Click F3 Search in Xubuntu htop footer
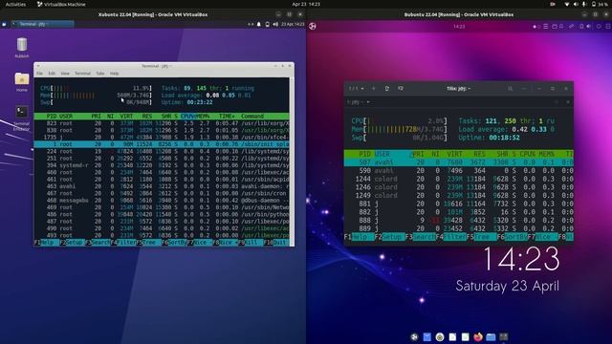This screenshot has width=612, height=344. [x=98, y=243]
